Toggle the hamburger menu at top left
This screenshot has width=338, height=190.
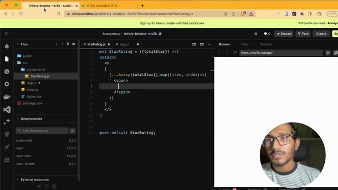click(x=6, y=34)
